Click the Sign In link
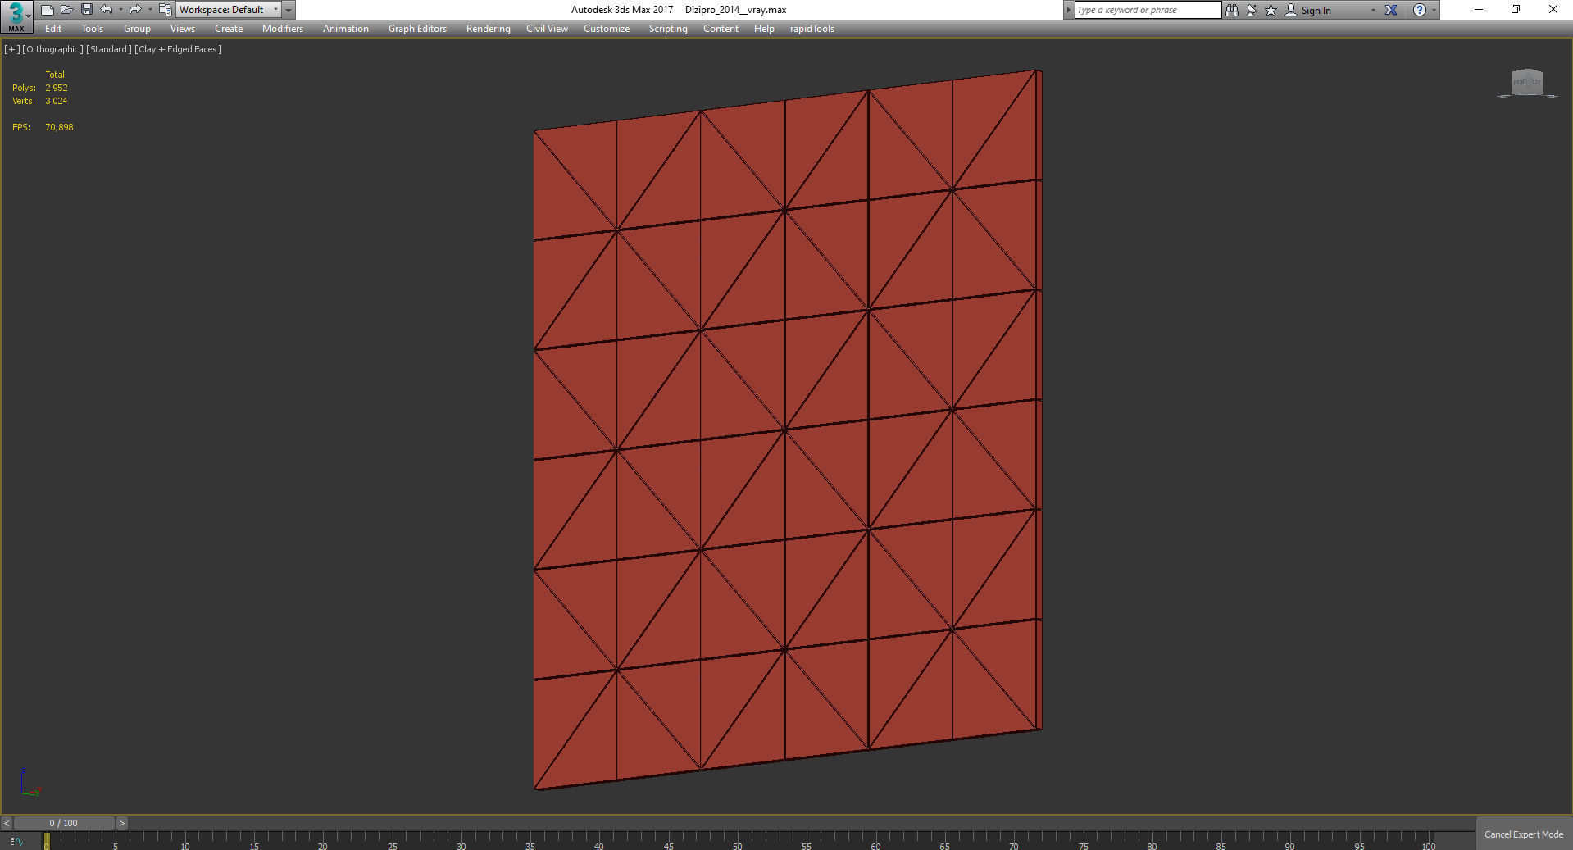The width and height of the screenshot is (1573, 850). (1316, 11)
